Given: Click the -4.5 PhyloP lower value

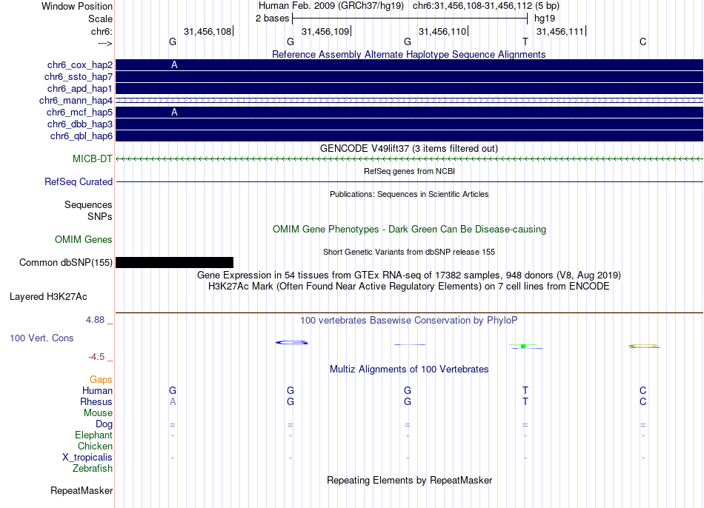Looking at the screenshot, I should [x=96, y=357].
